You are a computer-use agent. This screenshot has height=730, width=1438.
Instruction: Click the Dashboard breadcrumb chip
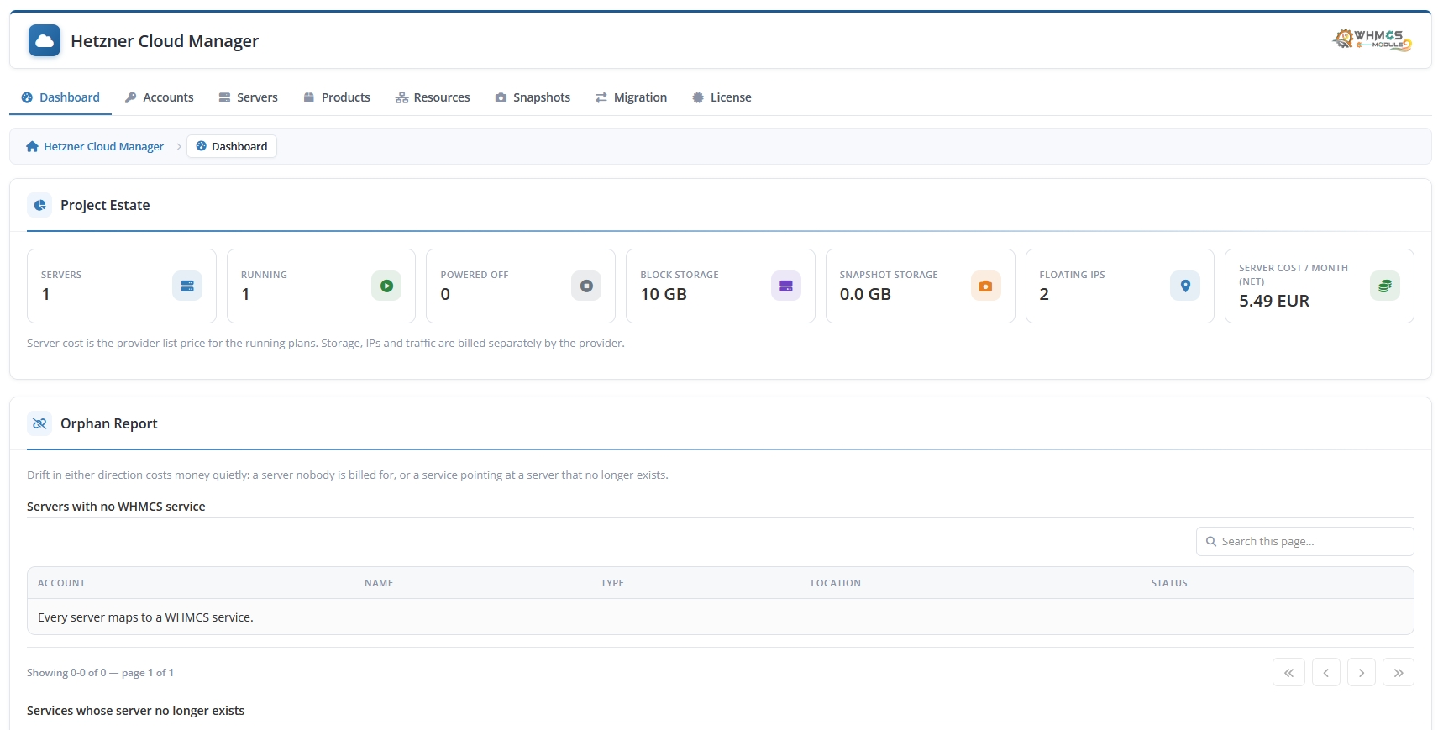(x=232, y=146)
